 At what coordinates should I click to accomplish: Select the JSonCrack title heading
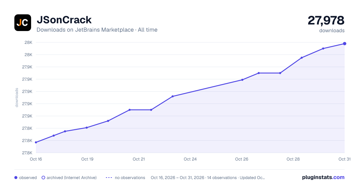[x=64, y=20]
